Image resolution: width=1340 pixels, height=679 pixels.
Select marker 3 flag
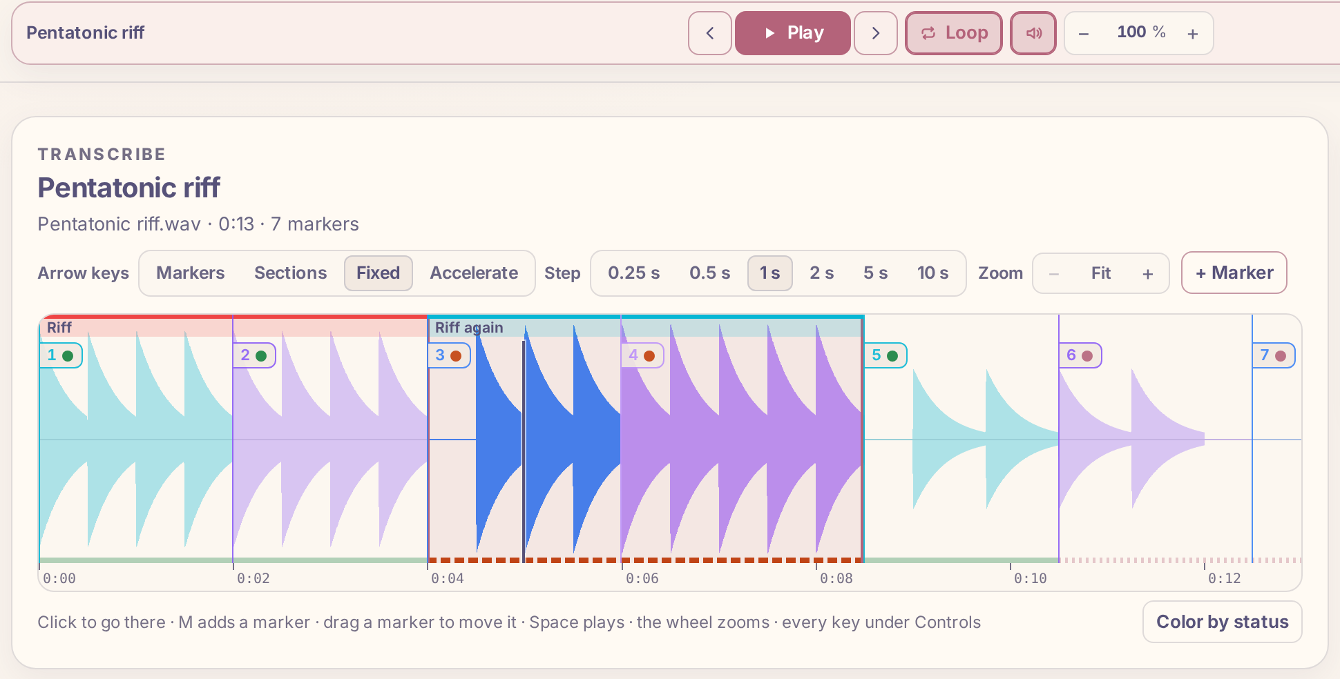coord(449,355)
